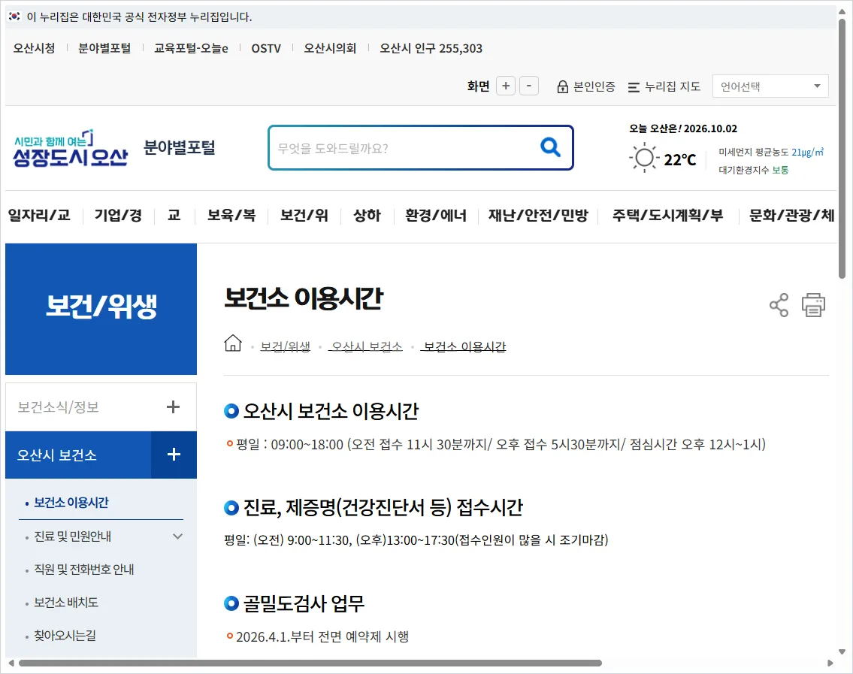Click 보건소 이용시간 breadcrumb link
Viewport: 853px width, 674px height.
(464, 346)
